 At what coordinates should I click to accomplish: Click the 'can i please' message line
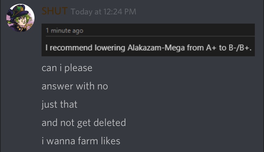pos(67,68)
